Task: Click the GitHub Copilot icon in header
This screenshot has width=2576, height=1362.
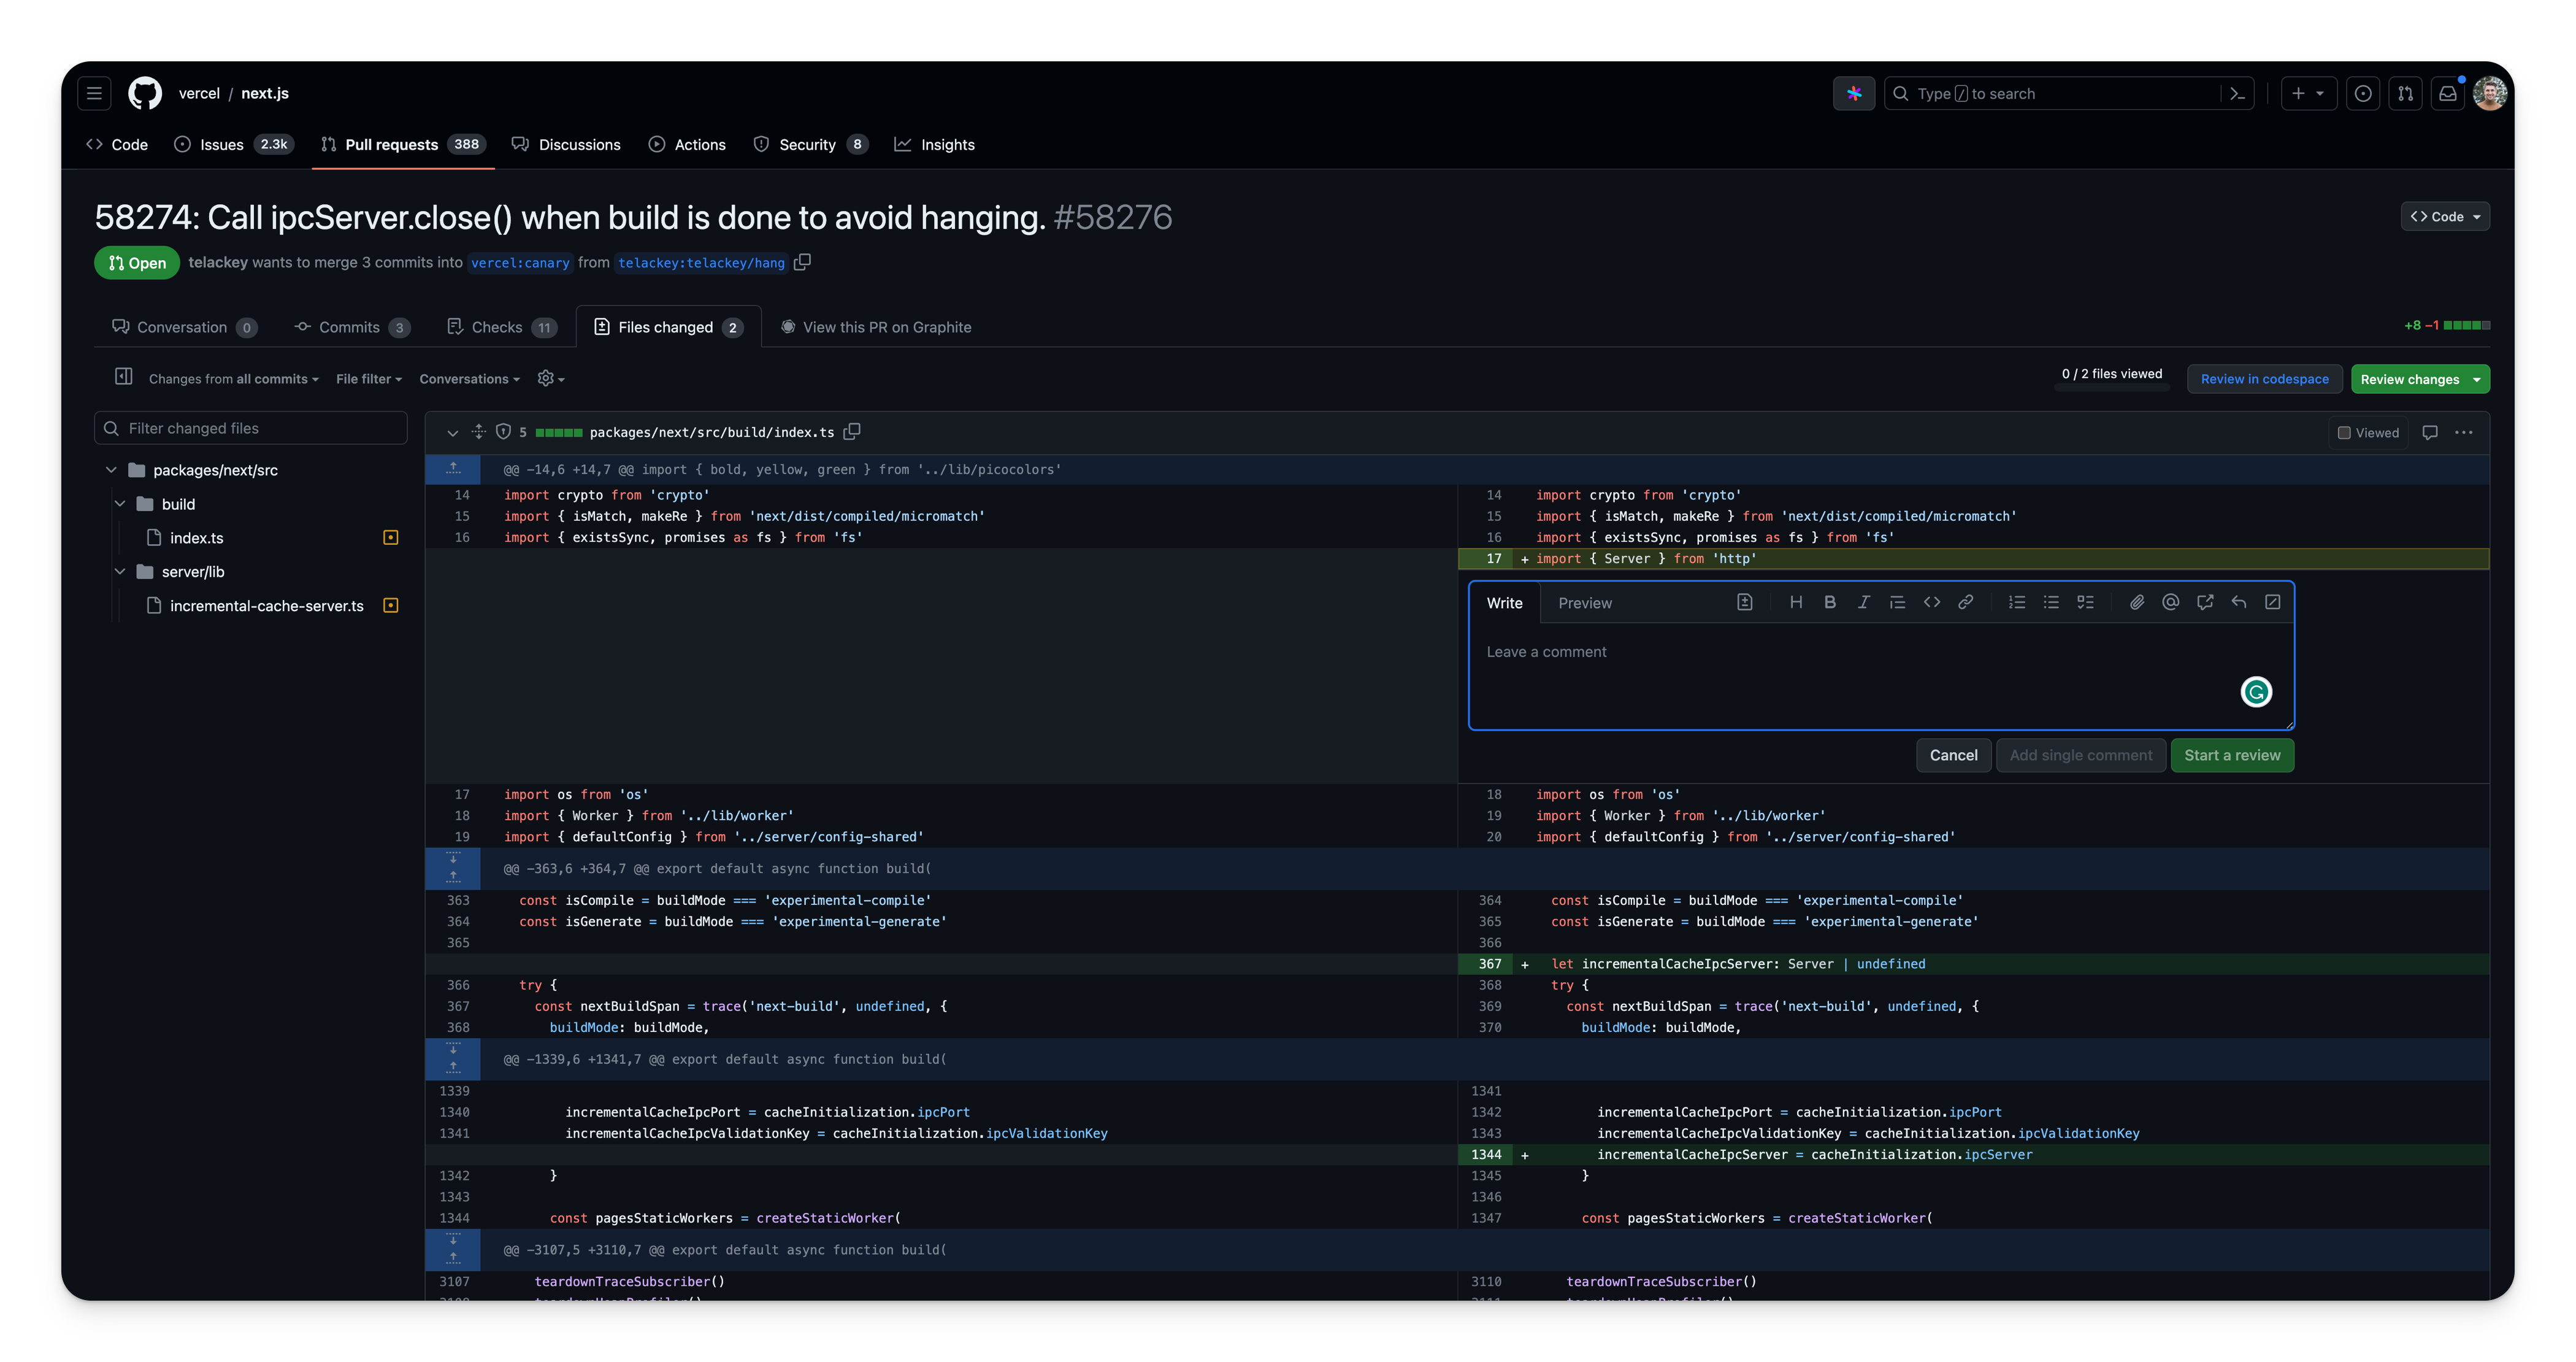Action: point(1854,93)
